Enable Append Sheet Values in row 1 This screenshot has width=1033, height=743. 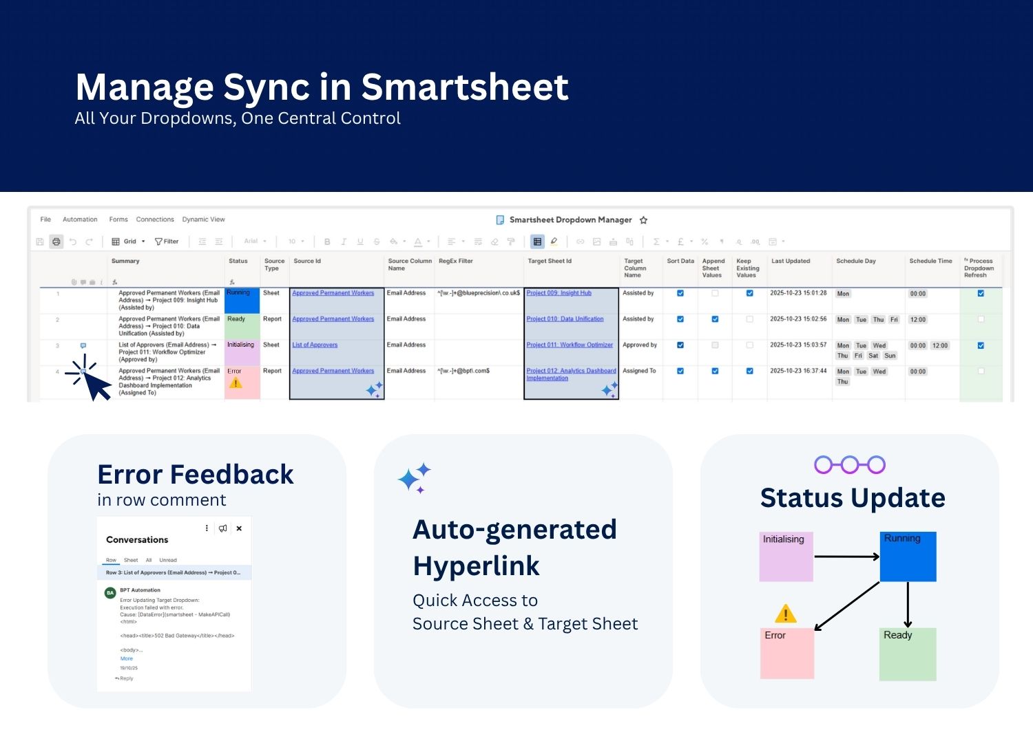pos(715,293)
